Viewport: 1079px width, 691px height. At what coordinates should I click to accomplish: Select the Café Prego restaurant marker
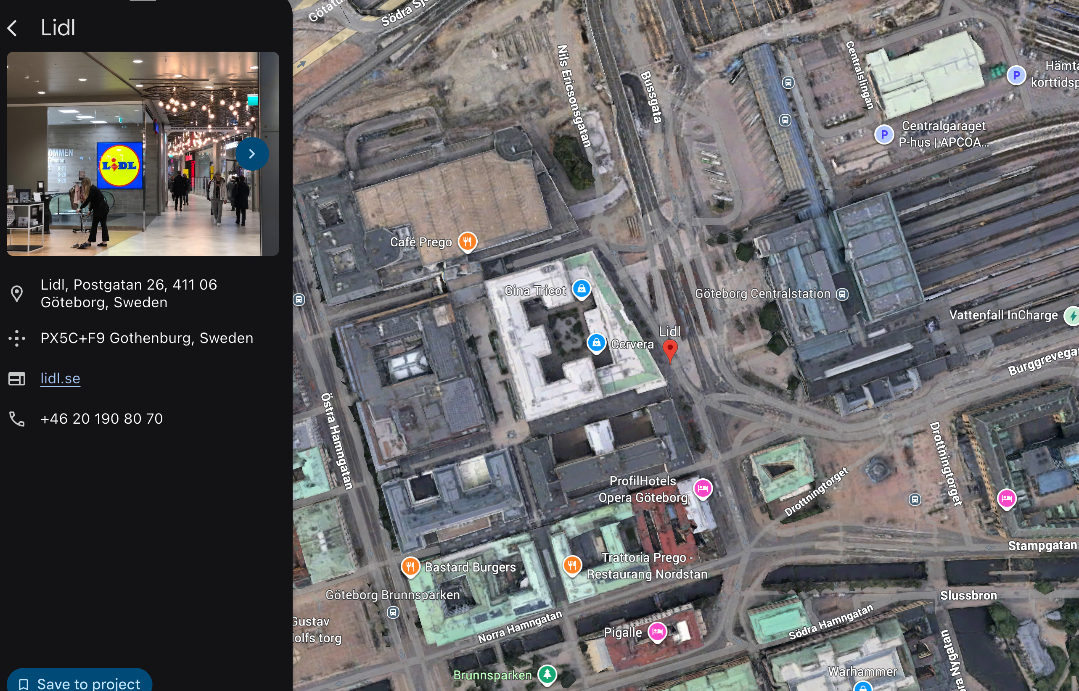tap(467, 241)
